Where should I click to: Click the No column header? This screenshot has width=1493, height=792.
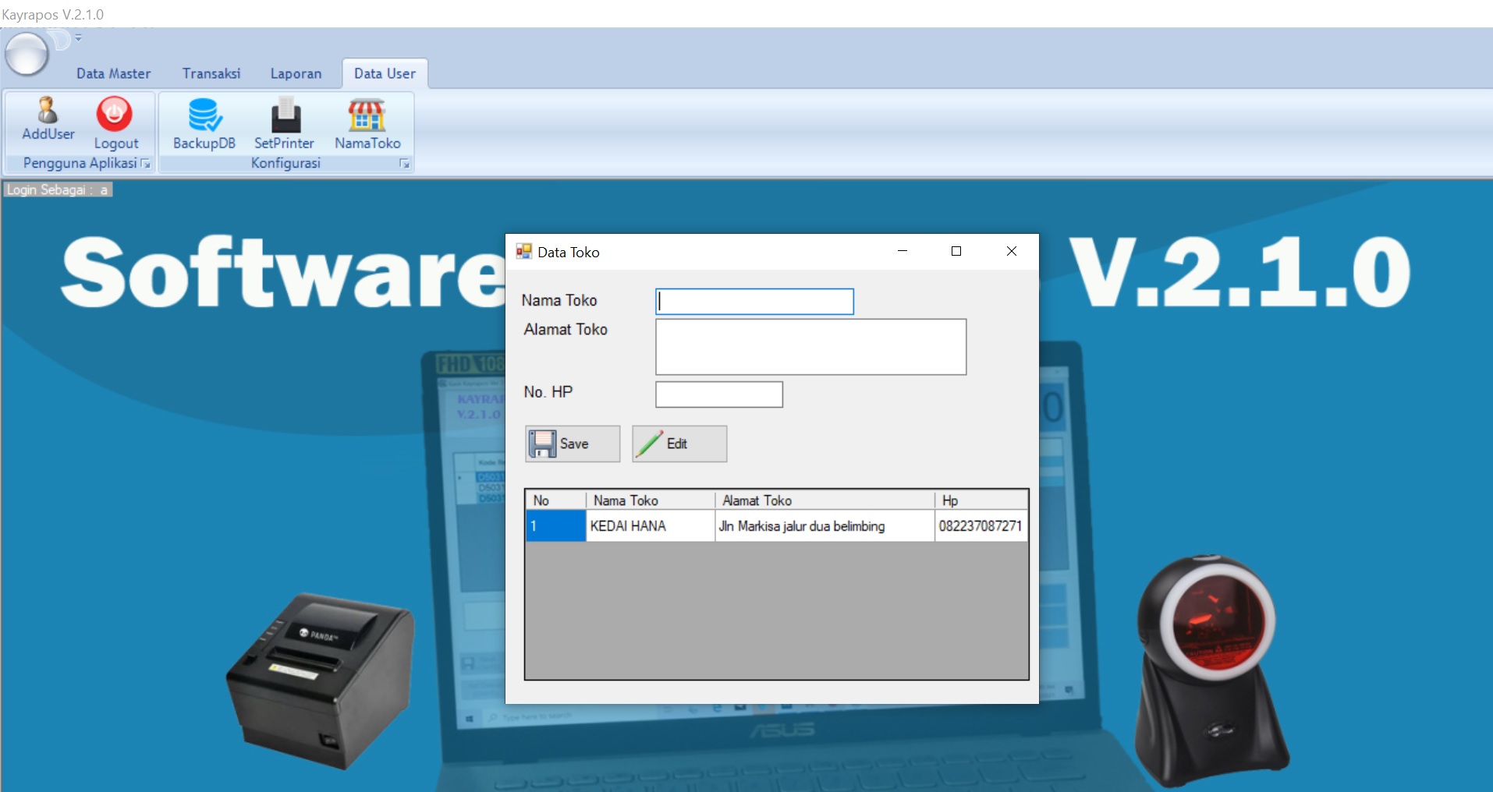(x=555, y=500)
